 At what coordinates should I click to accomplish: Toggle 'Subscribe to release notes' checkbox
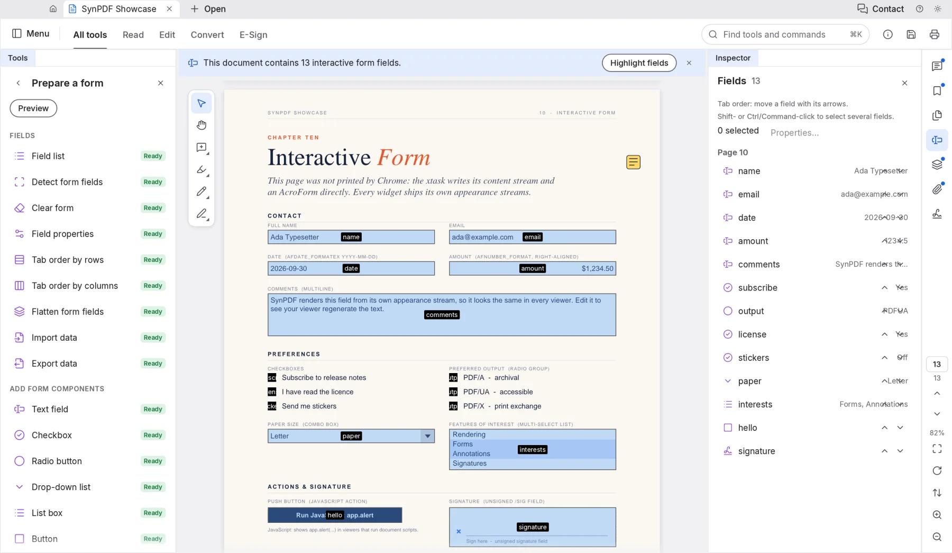tap(272, 378)
